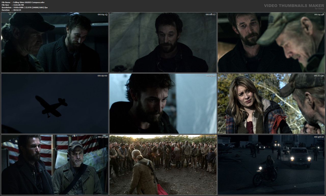Click the timestamp 00:23:16
This screenshot has width=326, height=196.
point(211,76)
